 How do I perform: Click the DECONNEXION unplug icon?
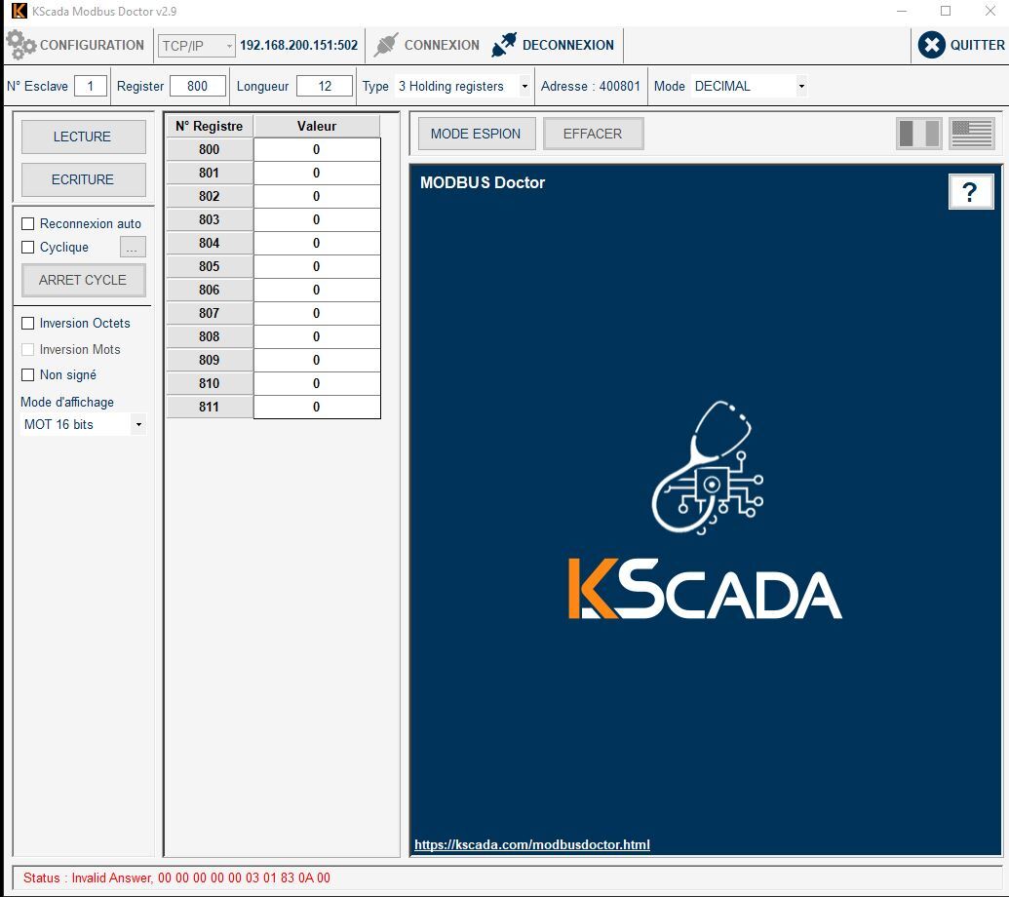(504, 45)
